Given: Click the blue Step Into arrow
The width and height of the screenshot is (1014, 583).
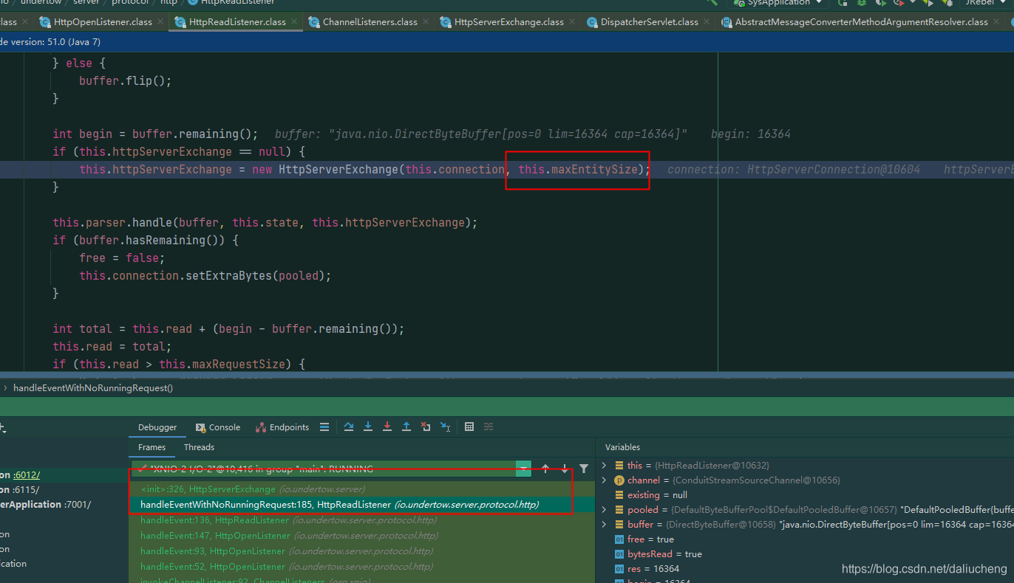Looking at the screenshot, I should [368, 427].
